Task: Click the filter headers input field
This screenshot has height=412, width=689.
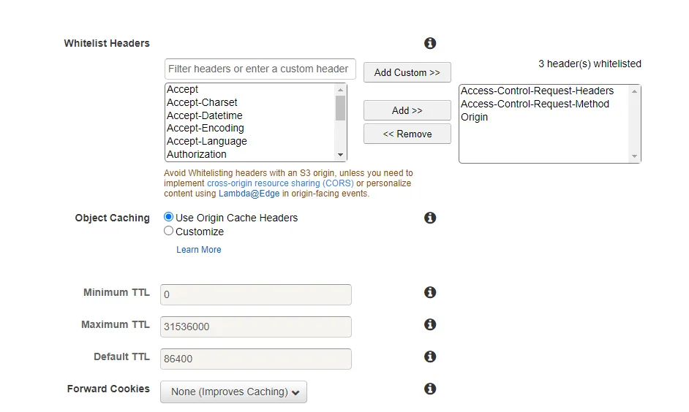Action: [260, 69]
